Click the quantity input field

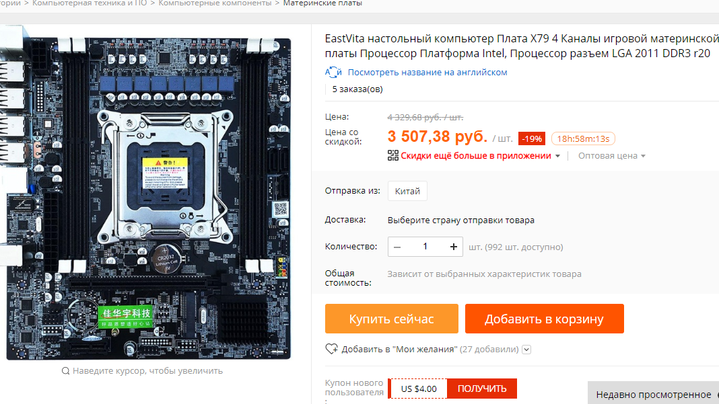click(425, 247)
